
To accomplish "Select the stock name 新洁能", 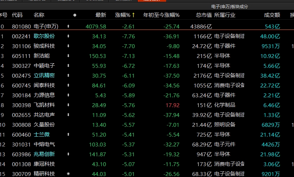I will pos(42,56).
